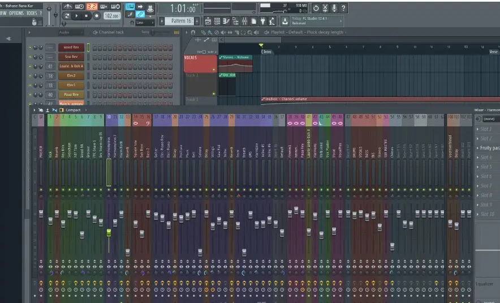
Task: Open the TOOLS menu
Action: 32,13
